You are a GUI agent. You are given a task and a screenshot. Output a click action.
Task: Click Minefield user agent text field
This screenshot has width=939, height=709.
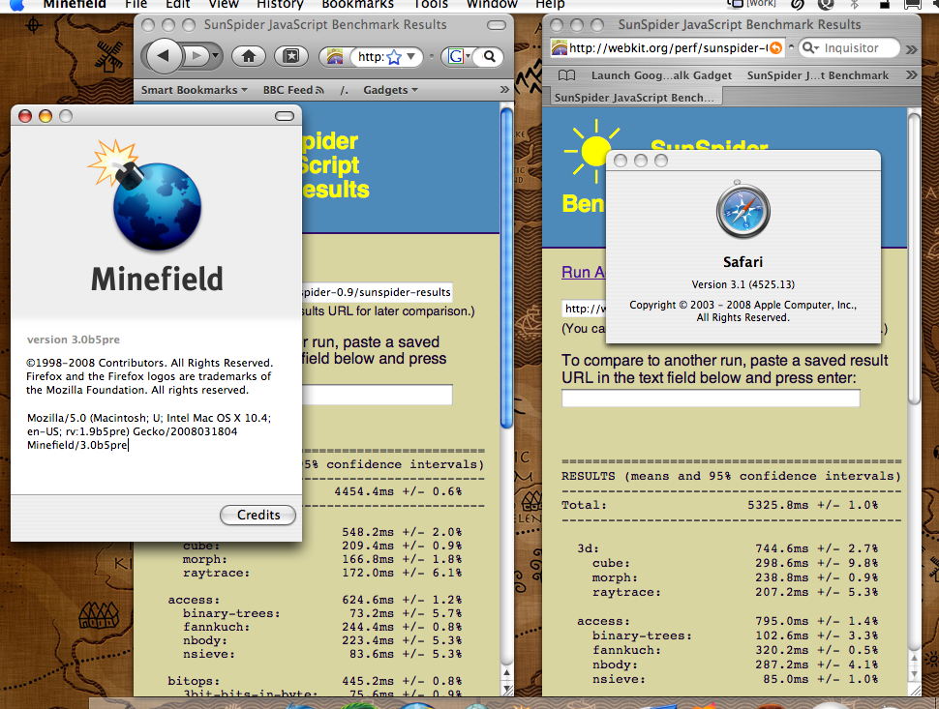coord(150,431)
